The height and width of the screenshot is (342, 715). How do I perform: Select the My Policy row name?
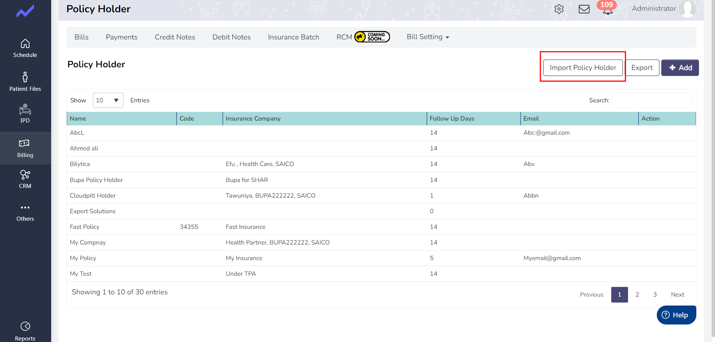pos(83,258)
